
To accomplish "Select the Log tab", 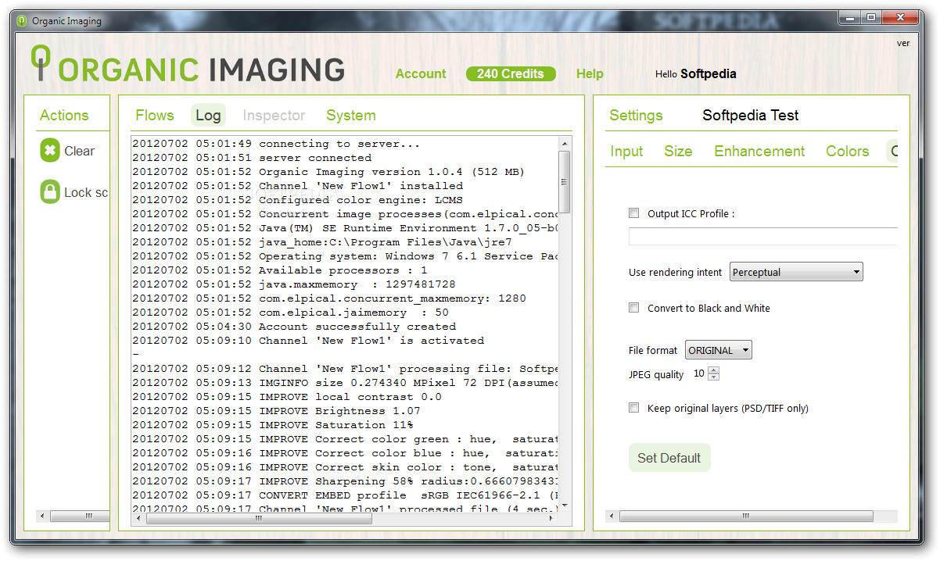I will click(x=208, y=116).
